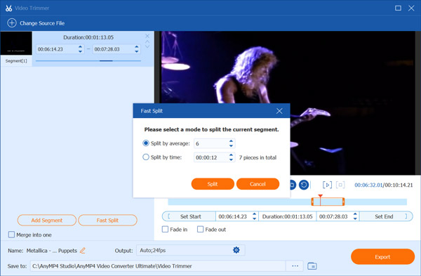Click the "7 pieces in total" text

click(258, 157)
